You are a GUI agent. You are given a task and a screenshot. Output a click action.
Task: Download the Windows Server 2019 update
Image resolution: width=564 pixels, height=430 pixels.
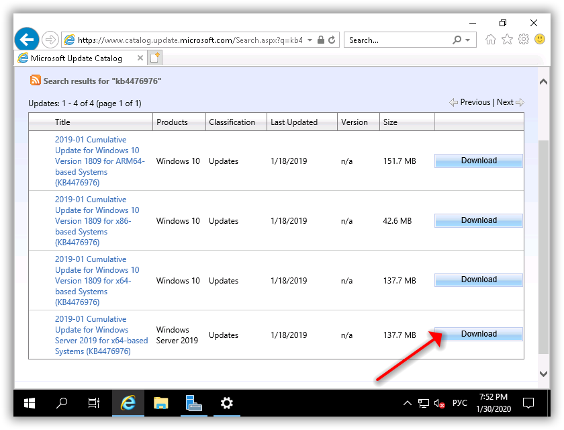click(x=478, y=334)
